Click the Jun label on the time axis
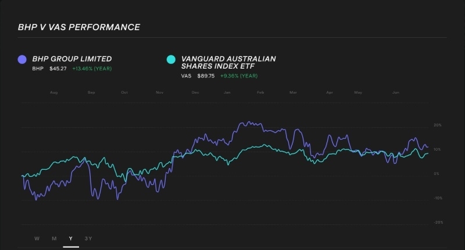The image size is (465, 250). (396, 92)
